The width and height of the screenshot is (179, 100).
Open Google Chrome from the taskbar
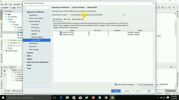point(106,97)
